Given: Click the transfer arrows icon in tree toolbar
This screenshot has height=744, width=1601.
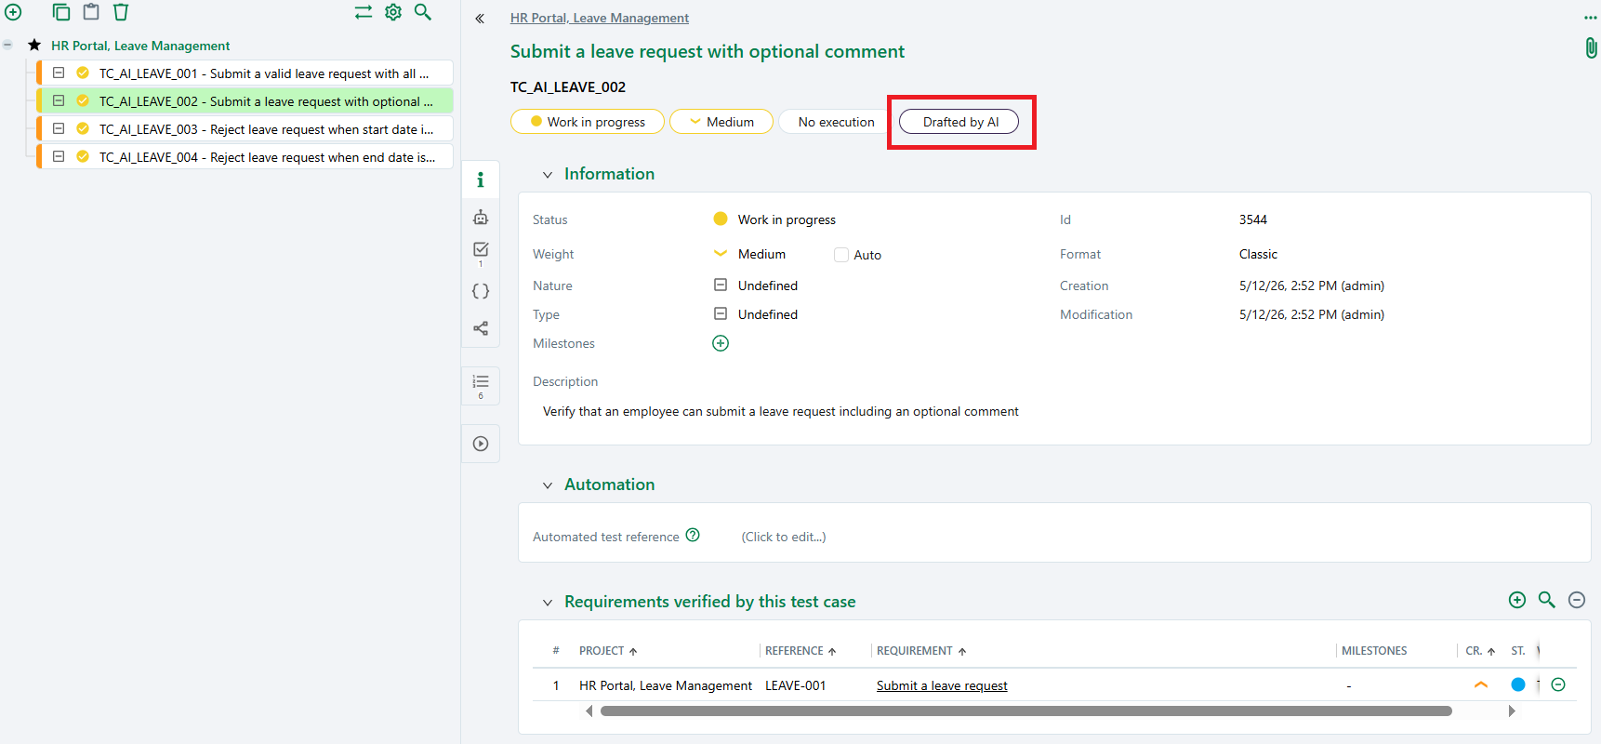Looking at the screenshot, I should coord(364,12).
